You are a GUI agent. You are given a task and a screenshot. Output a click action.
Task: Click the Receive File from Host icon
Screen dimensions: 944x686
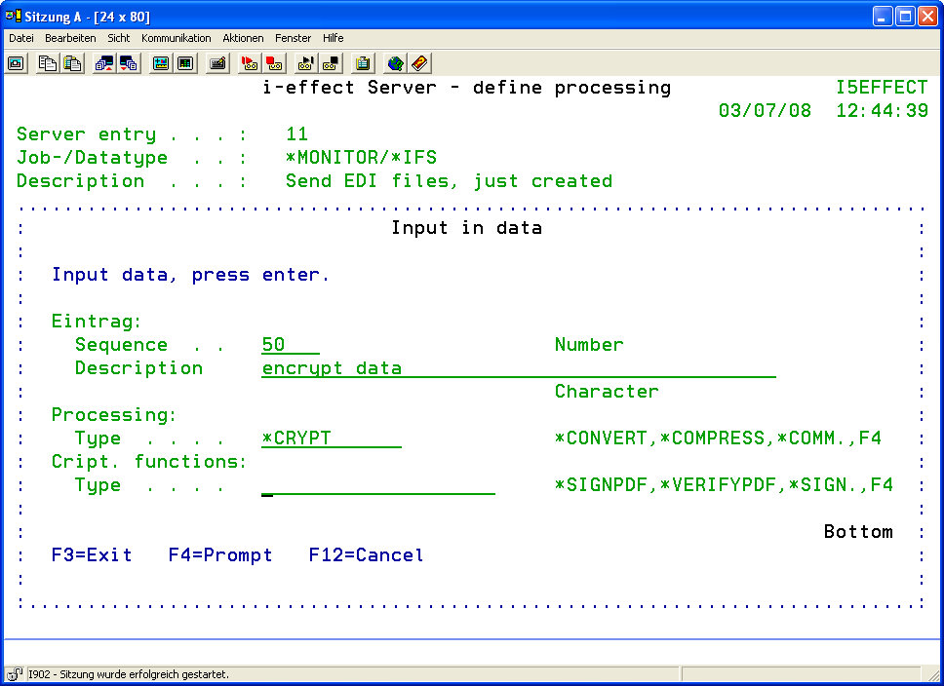click(129, 63)
